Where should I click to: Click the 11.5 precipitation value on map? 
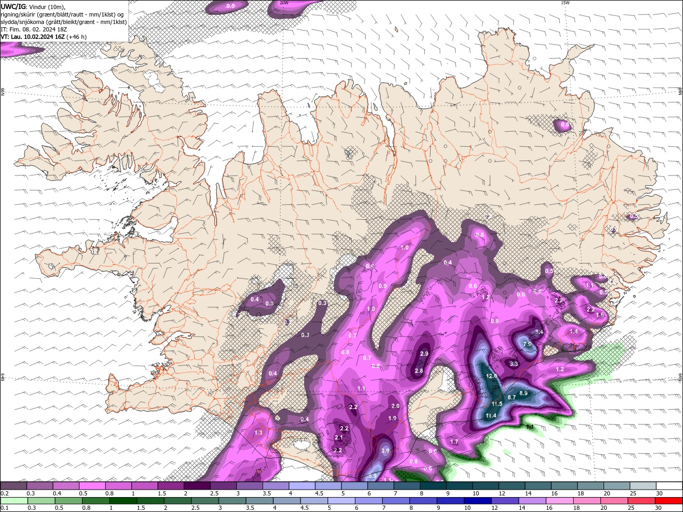[x=497, y=404]
